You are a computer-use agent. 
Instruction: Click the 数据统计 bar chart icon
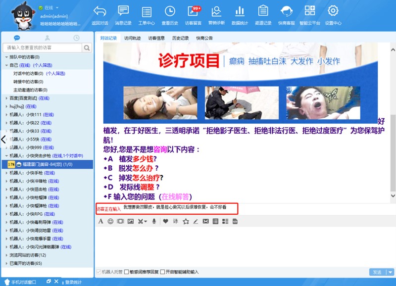tap(240, 14)
